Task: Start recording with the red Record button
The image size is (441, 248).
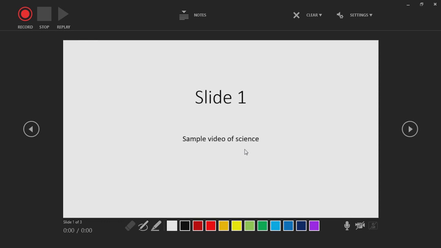Action: tap(25, 14)
